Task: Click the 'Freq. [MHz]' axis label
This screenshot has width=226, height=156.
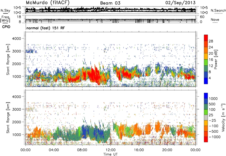Action: pyautogui.click(x=5, y=19)
